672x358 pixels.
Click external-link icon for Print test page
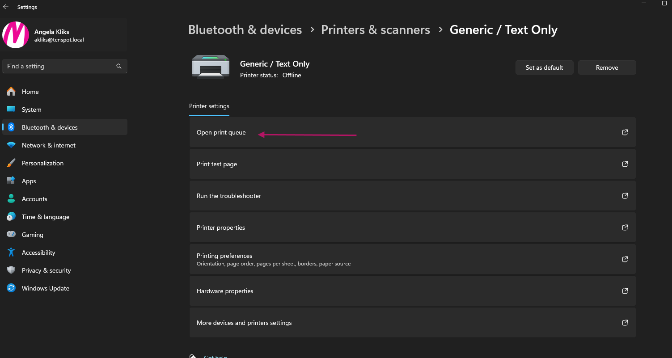click(625, 164)
